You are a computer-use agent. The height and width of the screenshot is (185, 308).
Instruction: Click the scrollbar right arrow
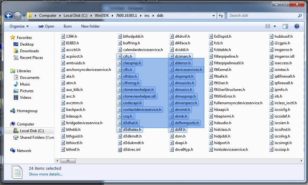tap(301, 161)
